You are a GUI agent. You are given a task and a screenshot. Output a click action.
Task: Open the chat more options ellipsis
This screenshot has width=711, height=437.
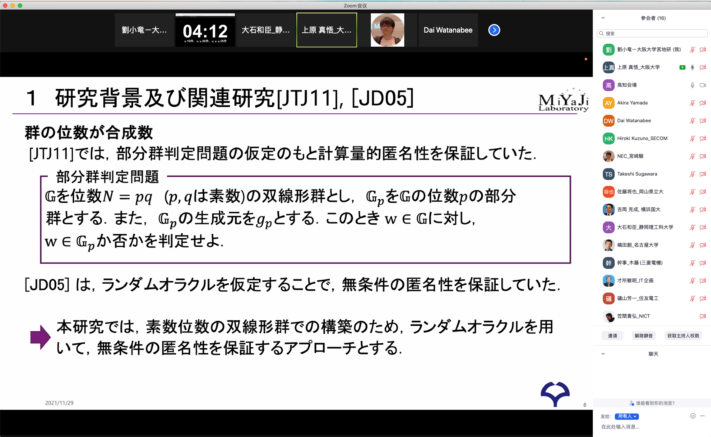(702, 416)
